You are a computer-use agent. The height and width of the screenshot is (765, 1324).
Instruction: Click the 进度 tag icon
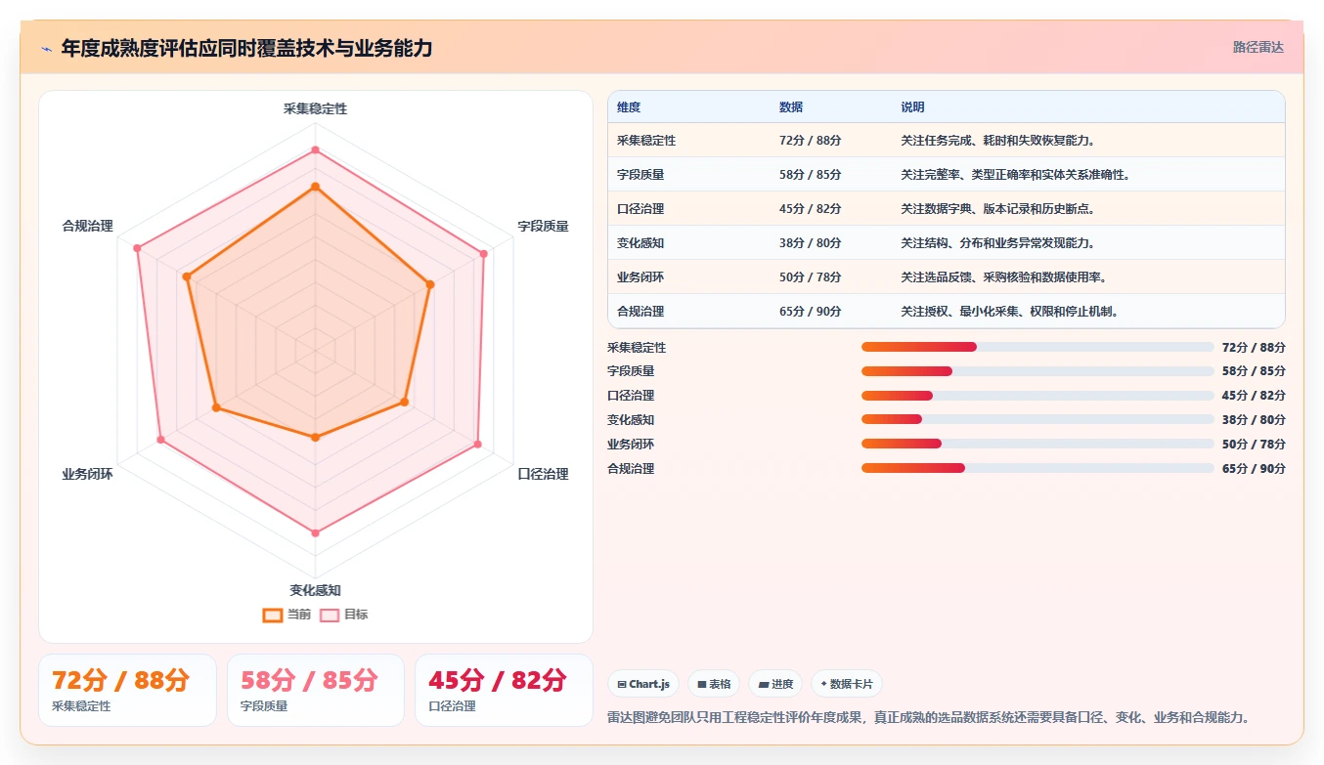coord(763,685)
